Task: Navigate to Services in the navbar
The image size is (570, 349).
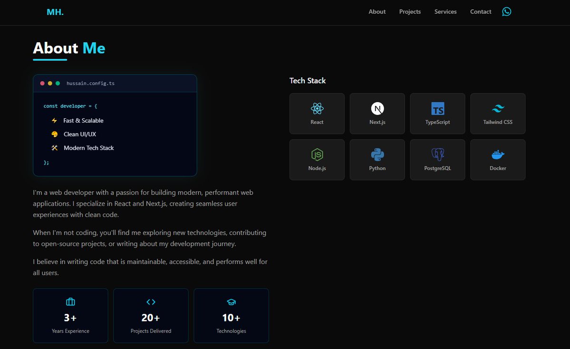Action: tap(445, 11)
